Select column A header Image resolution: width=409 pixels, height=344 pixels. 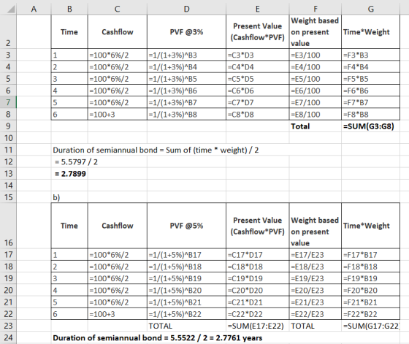click(34, 9)
